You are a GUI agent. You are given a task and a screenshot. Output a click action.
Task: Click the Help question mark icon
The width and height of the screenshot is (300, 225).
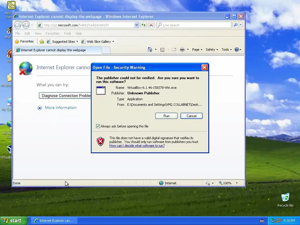(x=237, y=50)
